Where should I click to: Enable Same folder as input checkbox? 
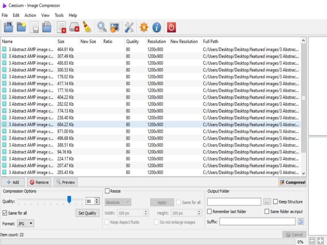(x=267, y=212)
